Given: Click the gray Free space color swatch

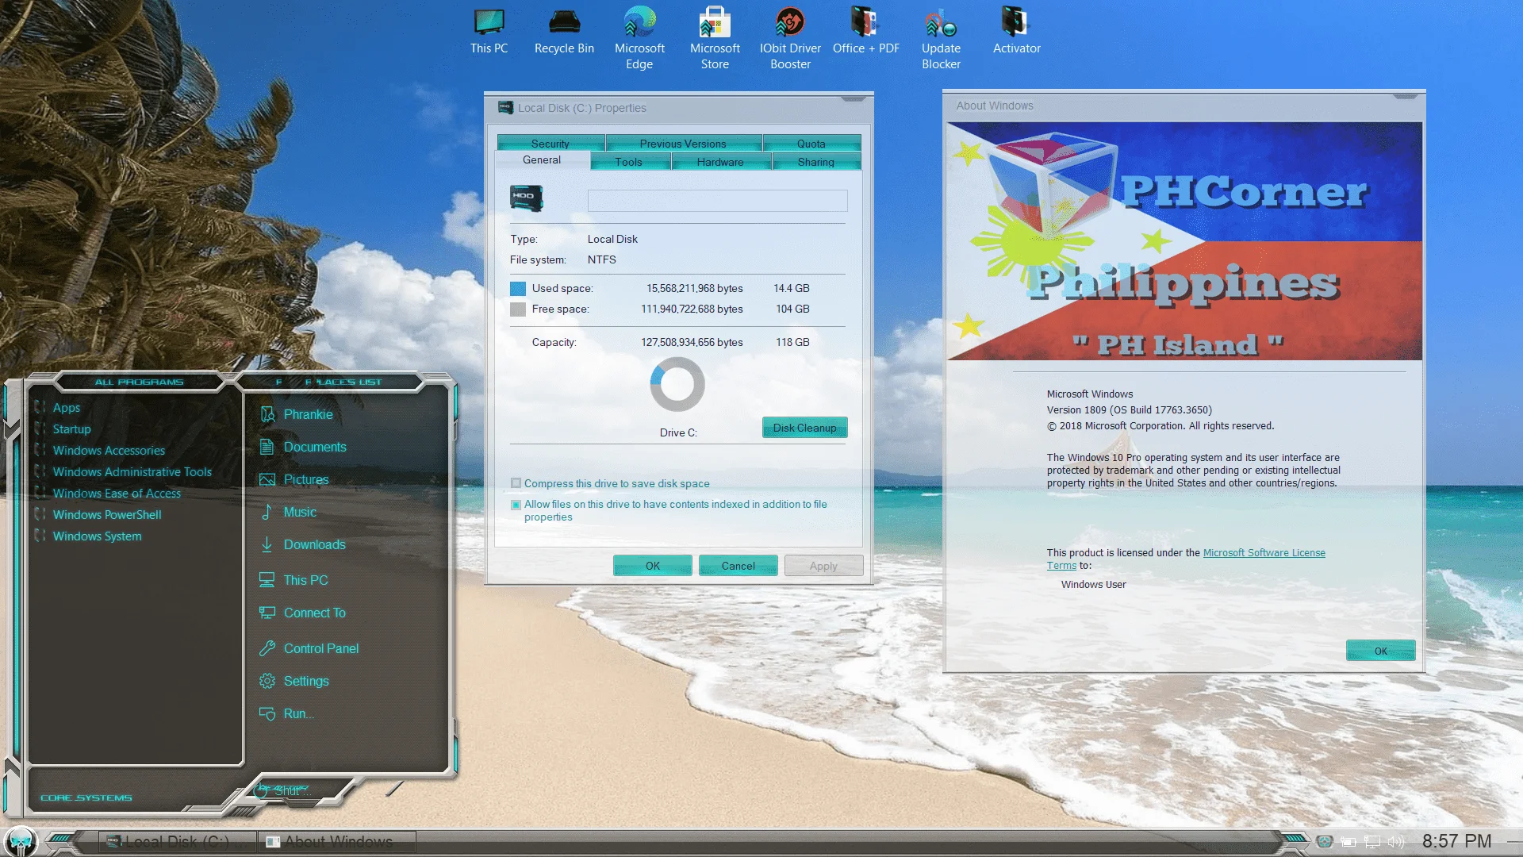Looking at the screenshot, I should pyautogui.click(x=518, y=309).
